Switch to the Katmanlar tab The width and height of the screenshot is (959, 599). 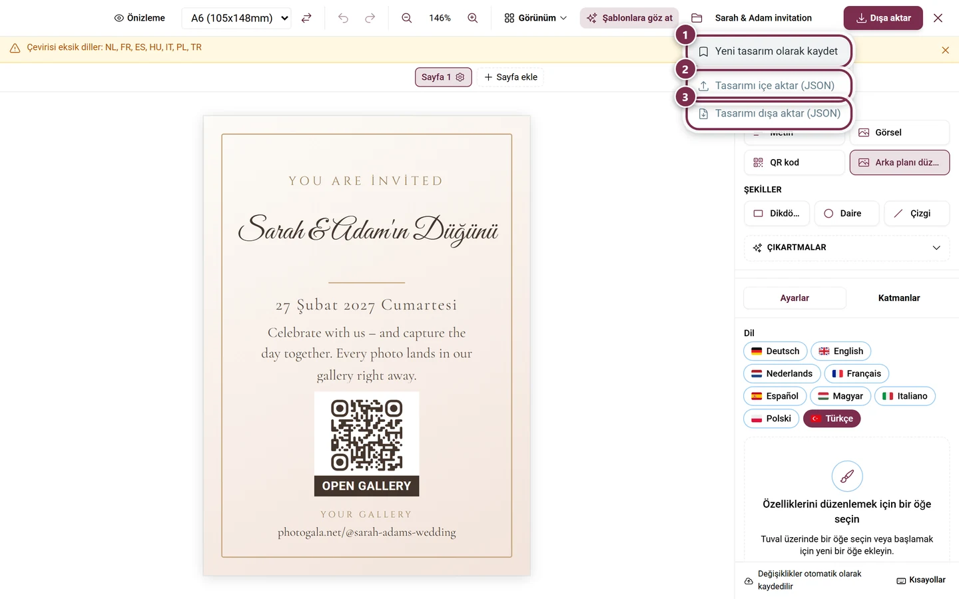tap(898, 298)
